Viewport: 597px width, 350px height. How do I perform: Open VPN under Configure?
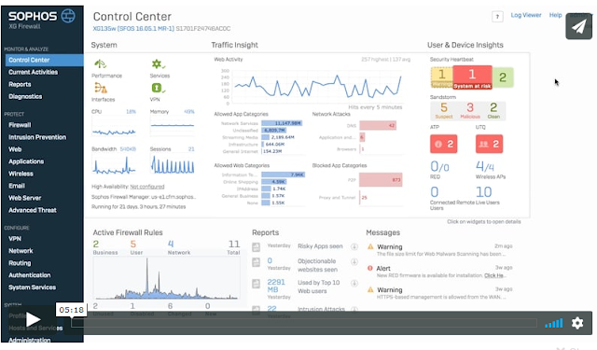(x=15, y=239)
